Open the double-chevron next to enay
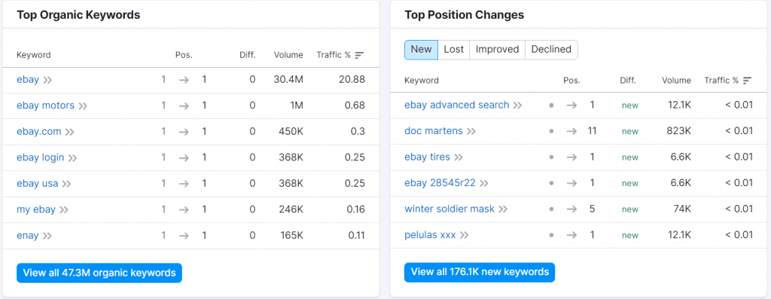Image resolution: width=771 pixels, height=299 pixels. (47, 236)
